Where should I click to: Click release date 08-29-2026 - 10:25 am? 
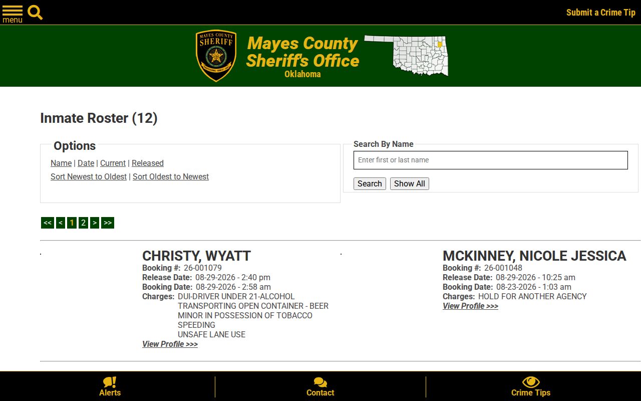535,277
